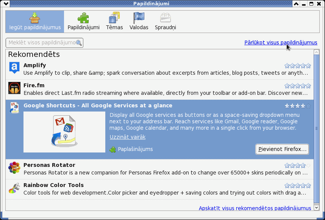Click Google Shortcuts star rating
Screen dimensions: 325x220
click(298, 106)
